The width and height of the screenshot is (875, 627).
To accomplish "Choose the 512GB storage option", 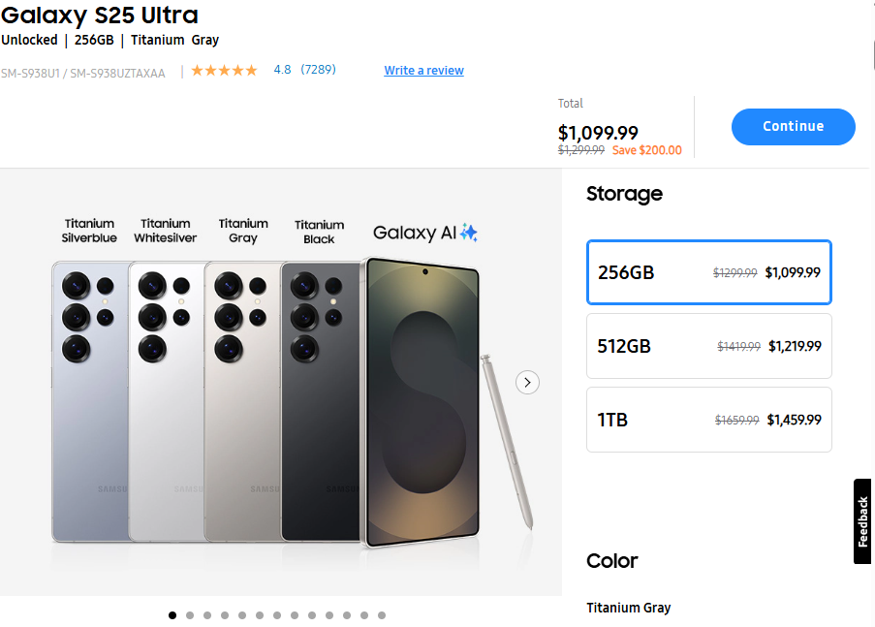I will [x=708, y=346].
